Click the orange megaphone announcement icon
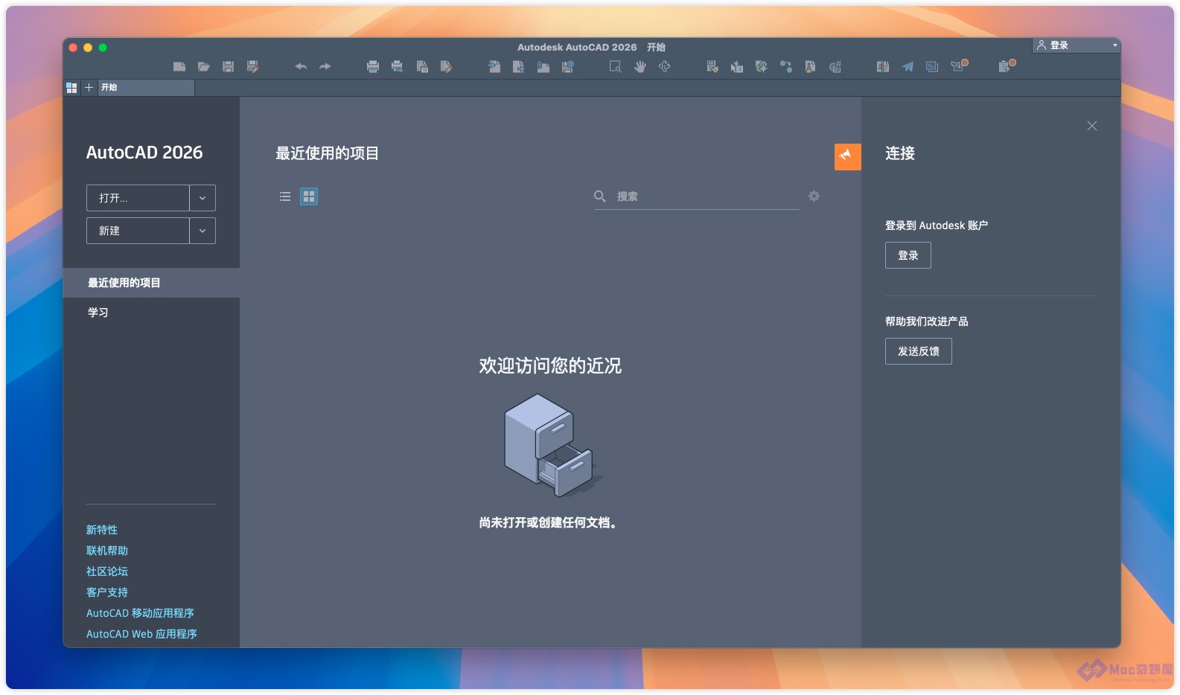This screenshot has width=1180, height=695. point(848,157)
